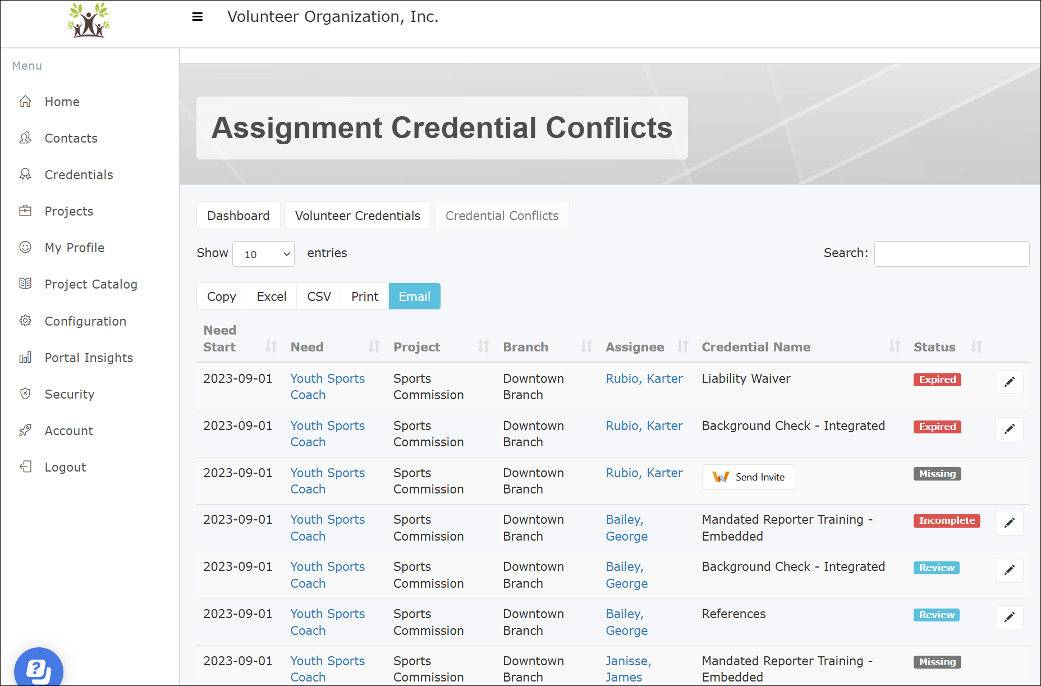Open Rubio, Karter link in Liability Waiver row
The image size is (1041, 686).
tap(644, 378)
